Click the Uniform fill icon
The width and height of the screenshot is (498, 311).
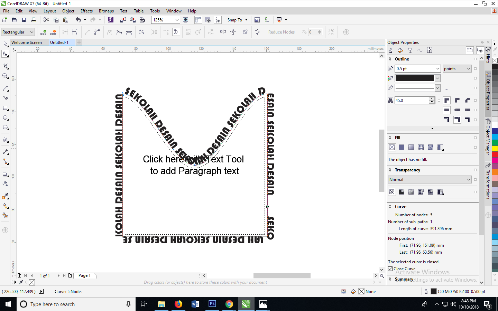[x=402, y=147]
